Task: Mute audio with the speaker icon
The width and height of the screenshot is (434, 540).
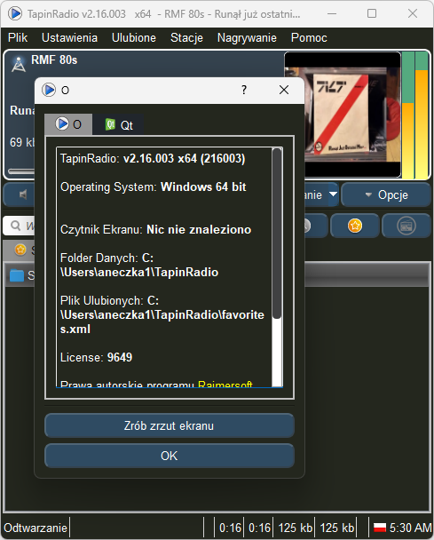Action: [x=23, y=195]
